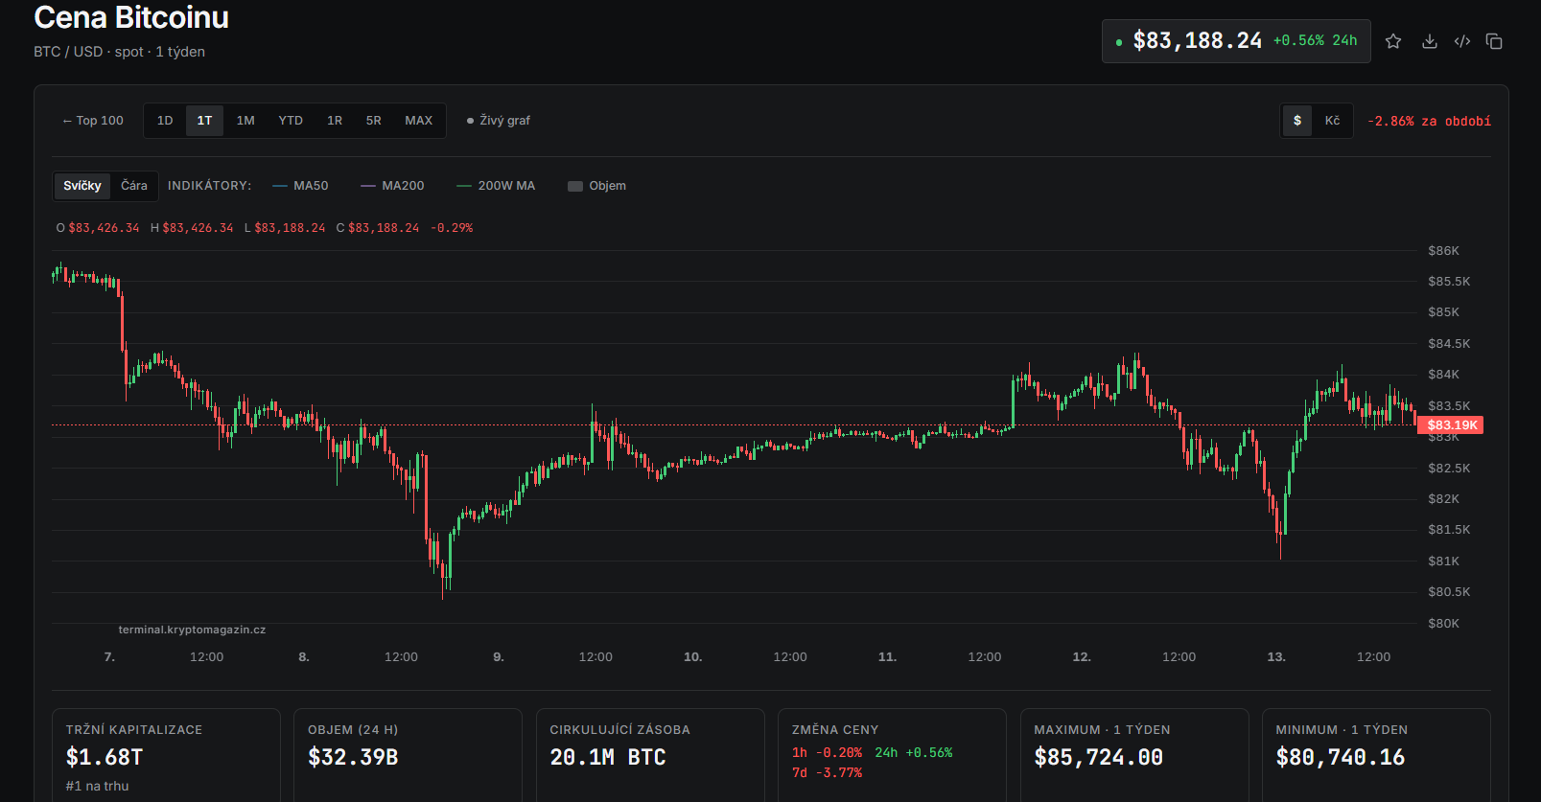The image size is (1541, 802).
Task: Click the 7d -3.77% price change
Action: click(827, 773)
